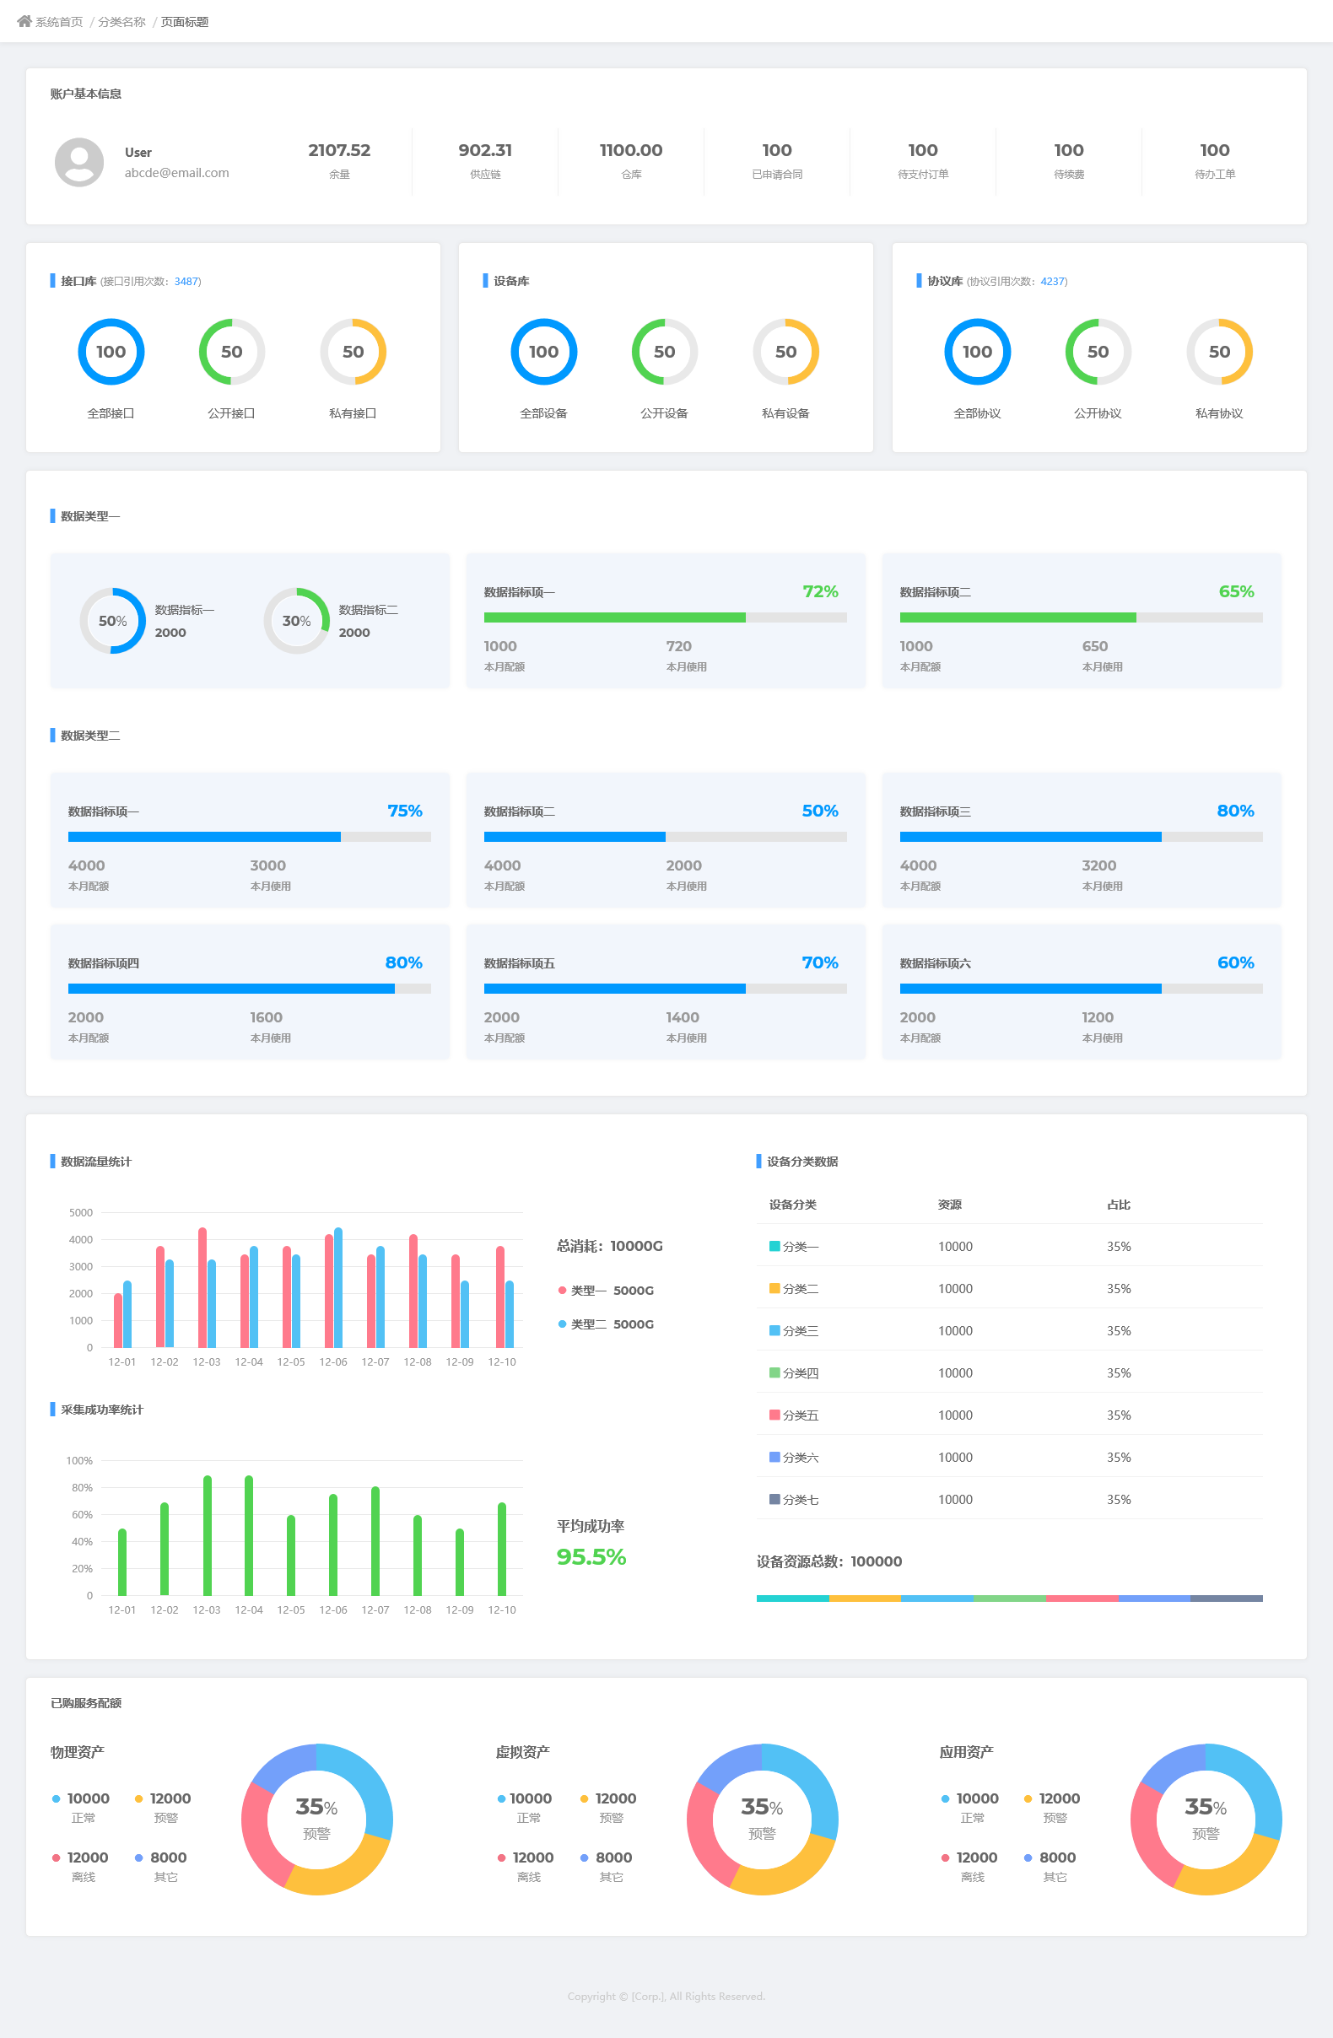This screenshot has width=1333, height=2038.
Task: Click the 私有协议 ring gauge
Action: tap(1220, 352)
